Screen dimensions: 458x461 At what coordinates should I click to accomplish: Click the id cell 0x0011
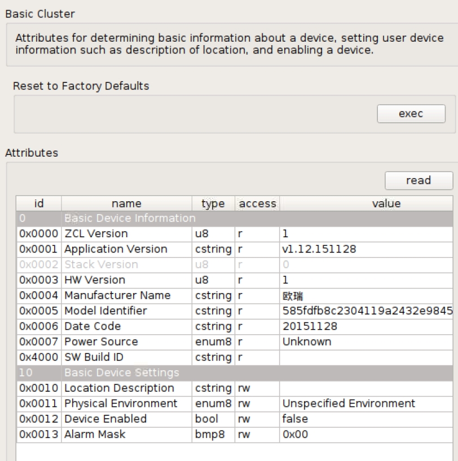click(38, 404)
